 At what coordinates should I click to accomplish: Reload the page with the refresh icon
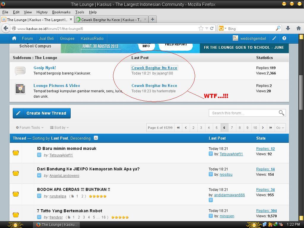pyautogui.click(x=212, y=28)
